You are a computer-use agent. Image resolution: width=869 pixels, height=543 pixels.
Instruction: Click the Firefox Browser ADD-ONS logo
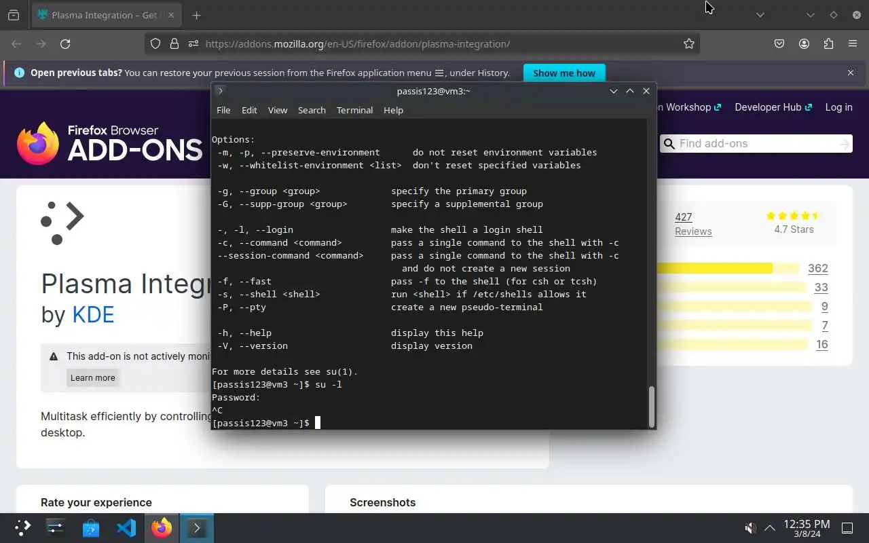110,143
